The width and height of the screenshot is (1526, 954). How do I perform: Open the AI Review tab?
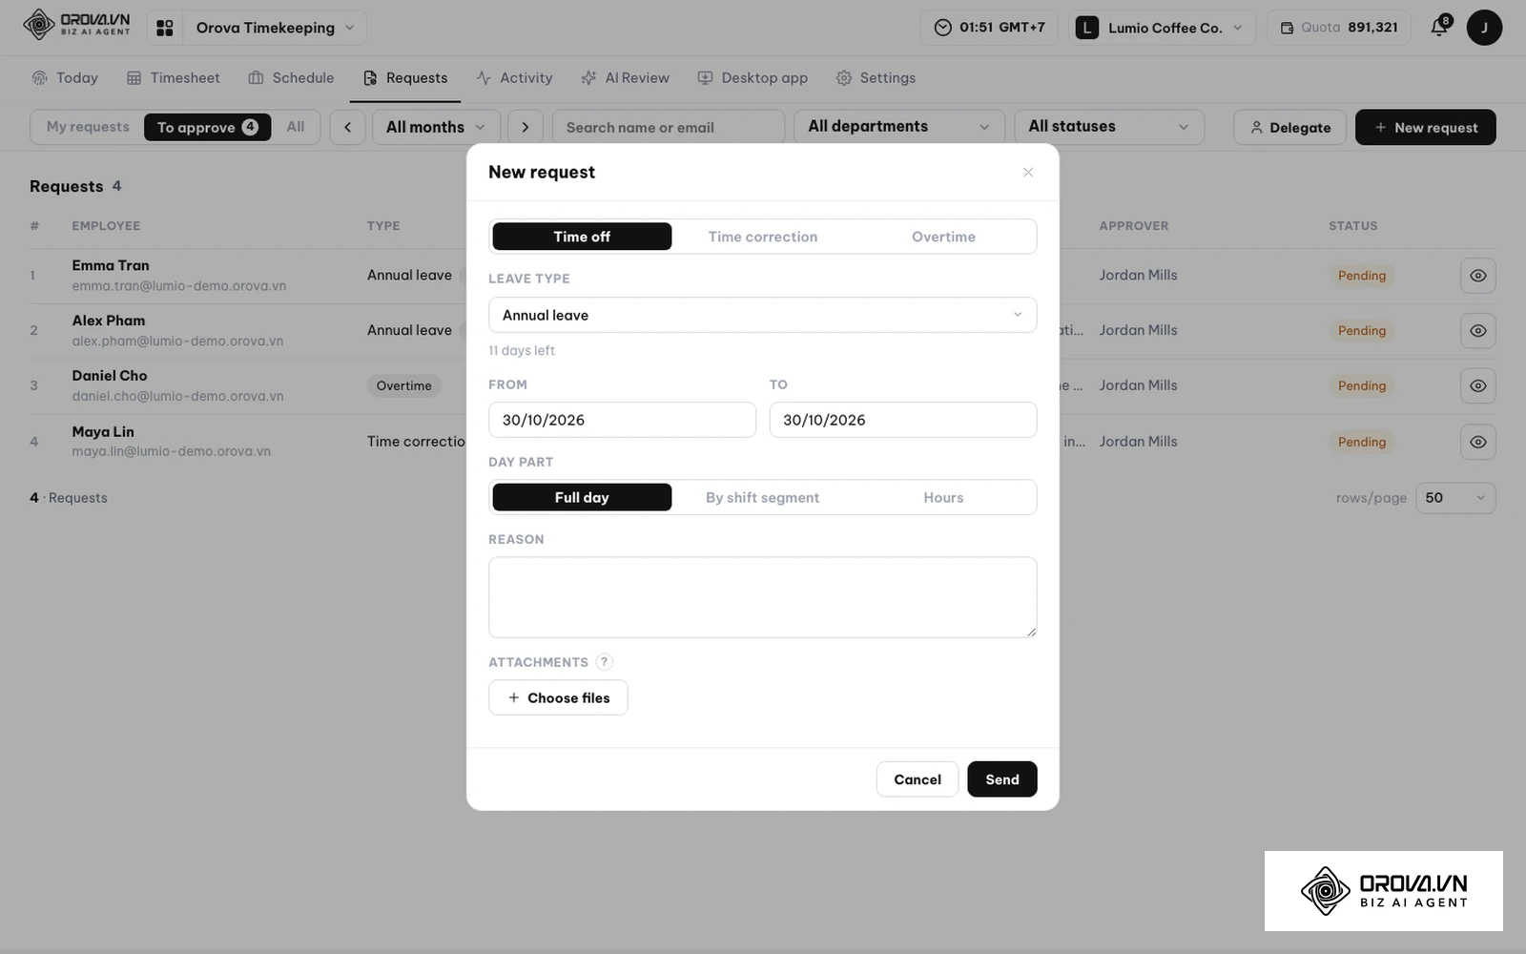point(626,78)
